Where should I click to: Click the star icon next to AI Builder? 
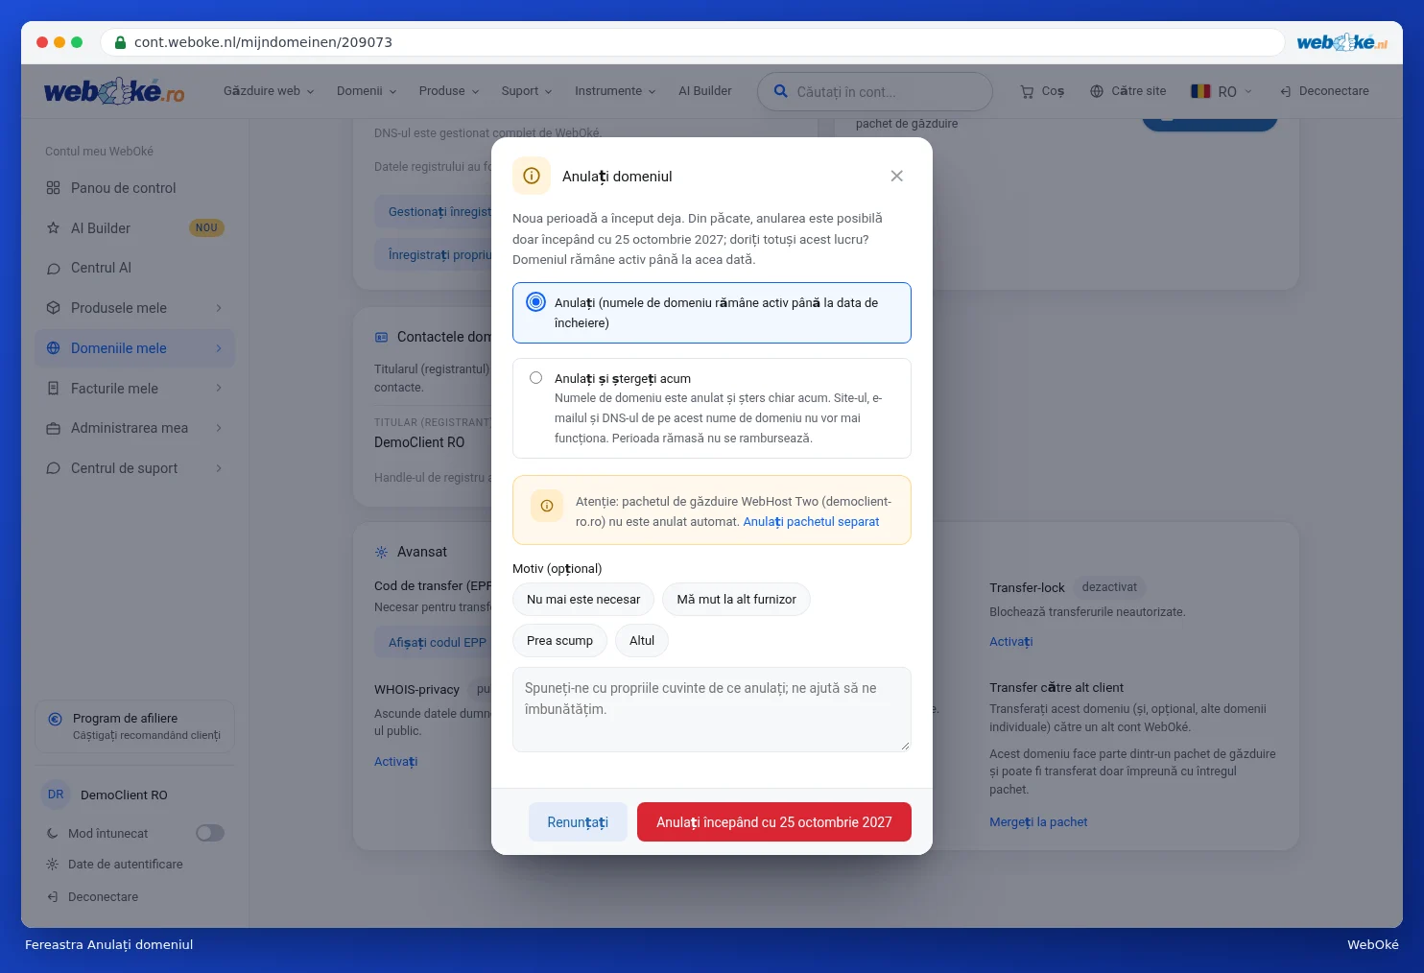click(x=54, y=228)
